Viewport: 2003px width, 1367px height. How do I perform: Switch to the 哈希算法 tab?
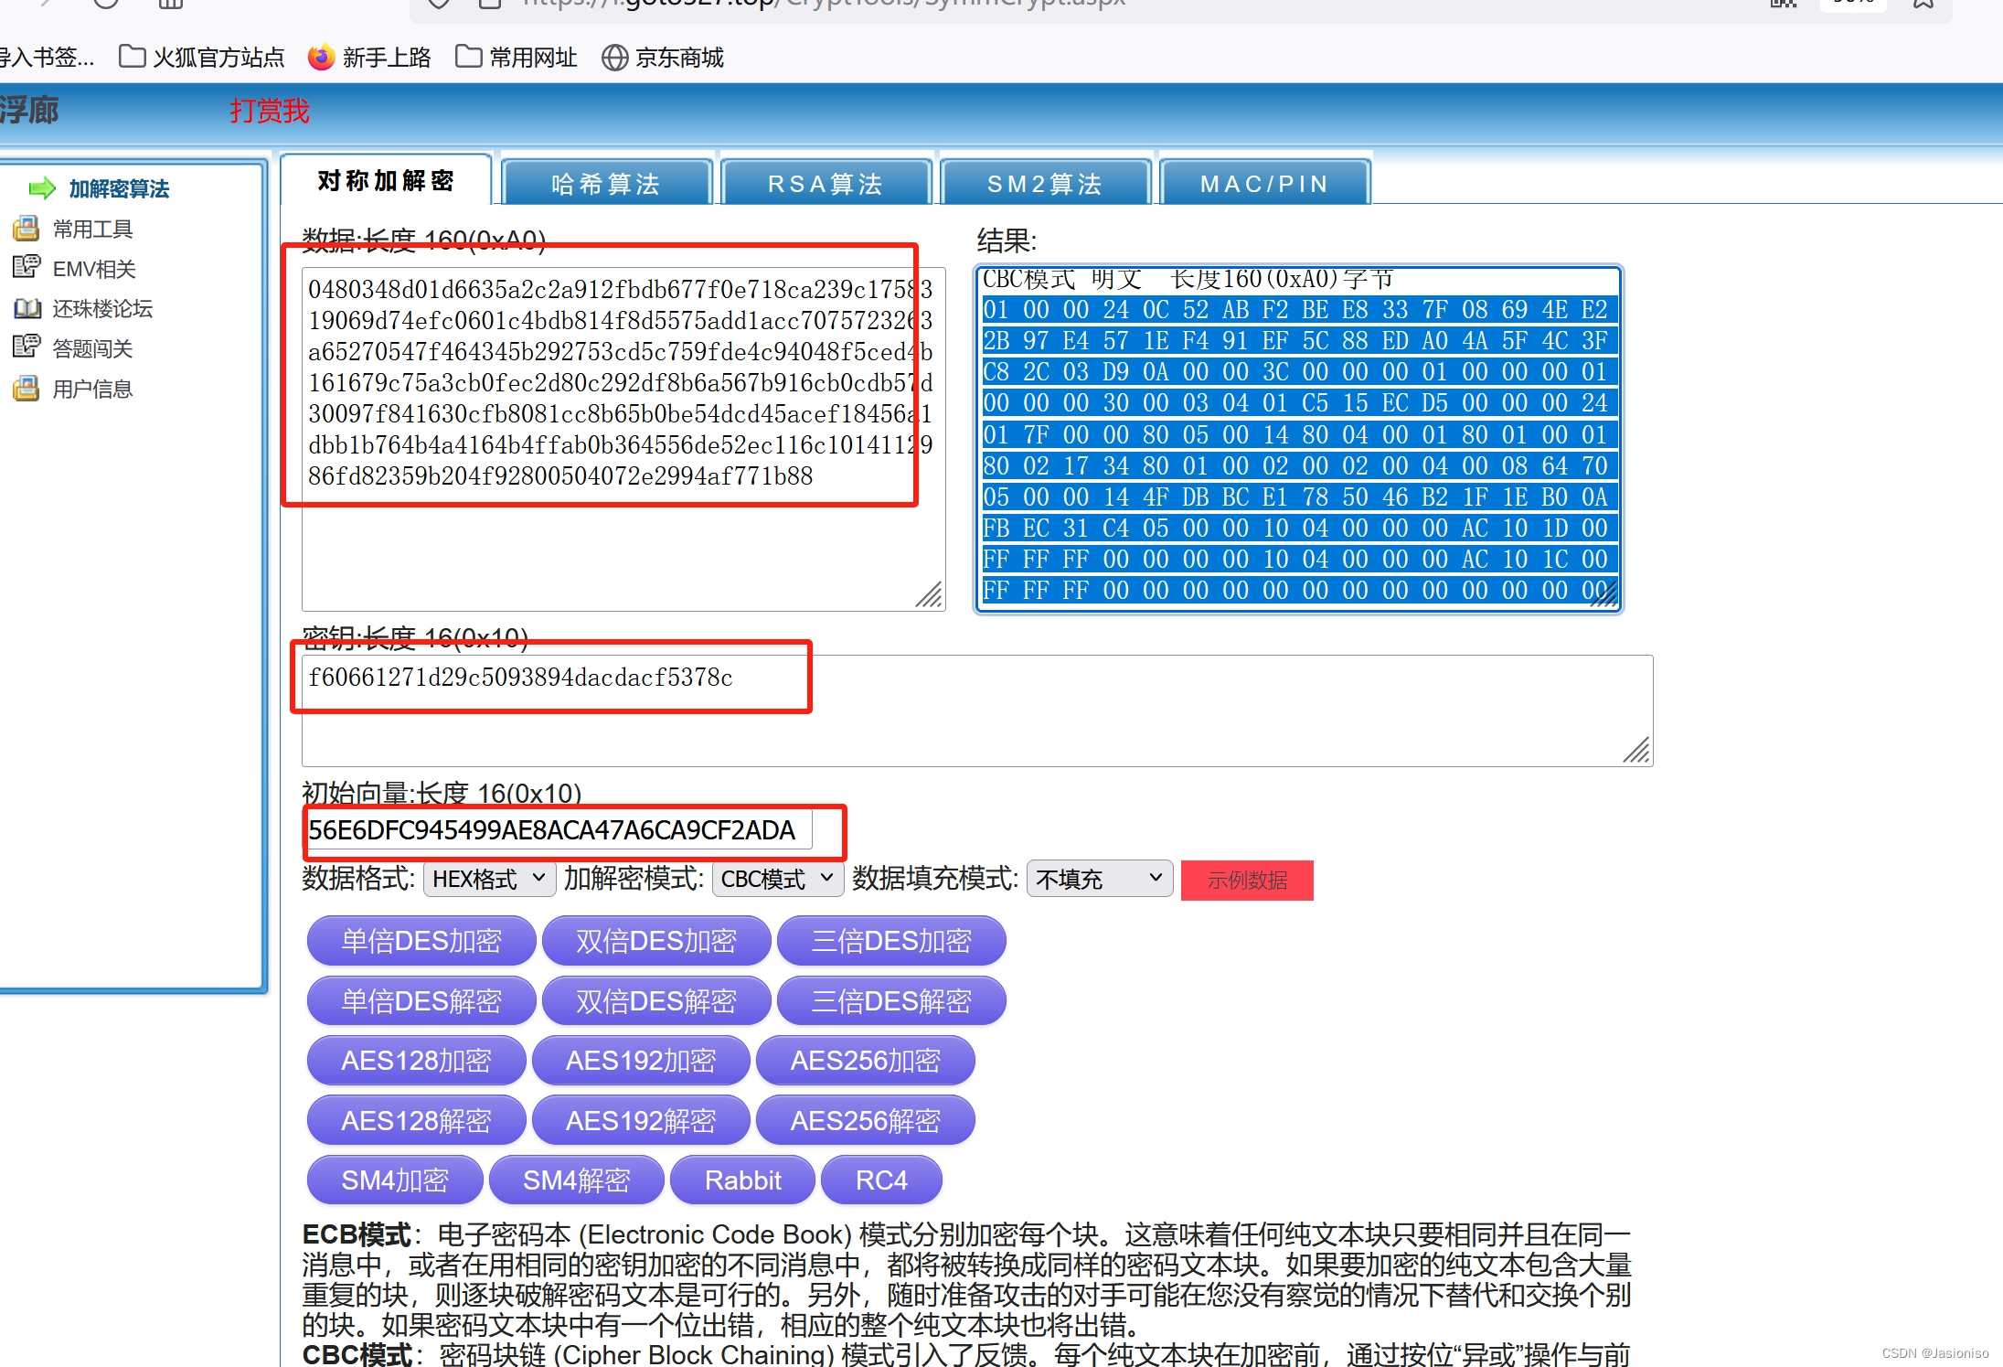[606, 184]
